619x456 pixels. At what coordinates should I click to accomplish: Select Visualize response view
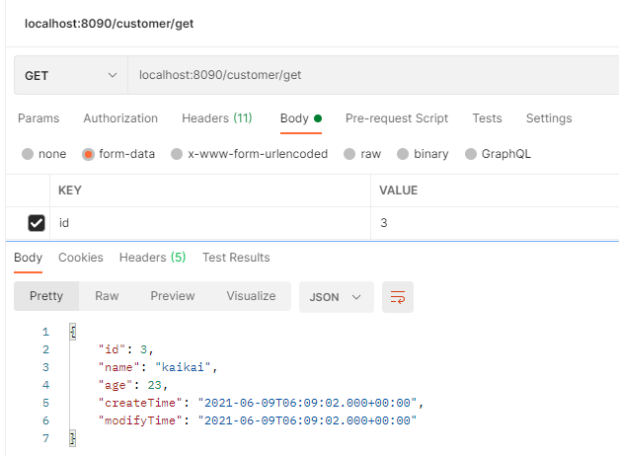(251, 296)
